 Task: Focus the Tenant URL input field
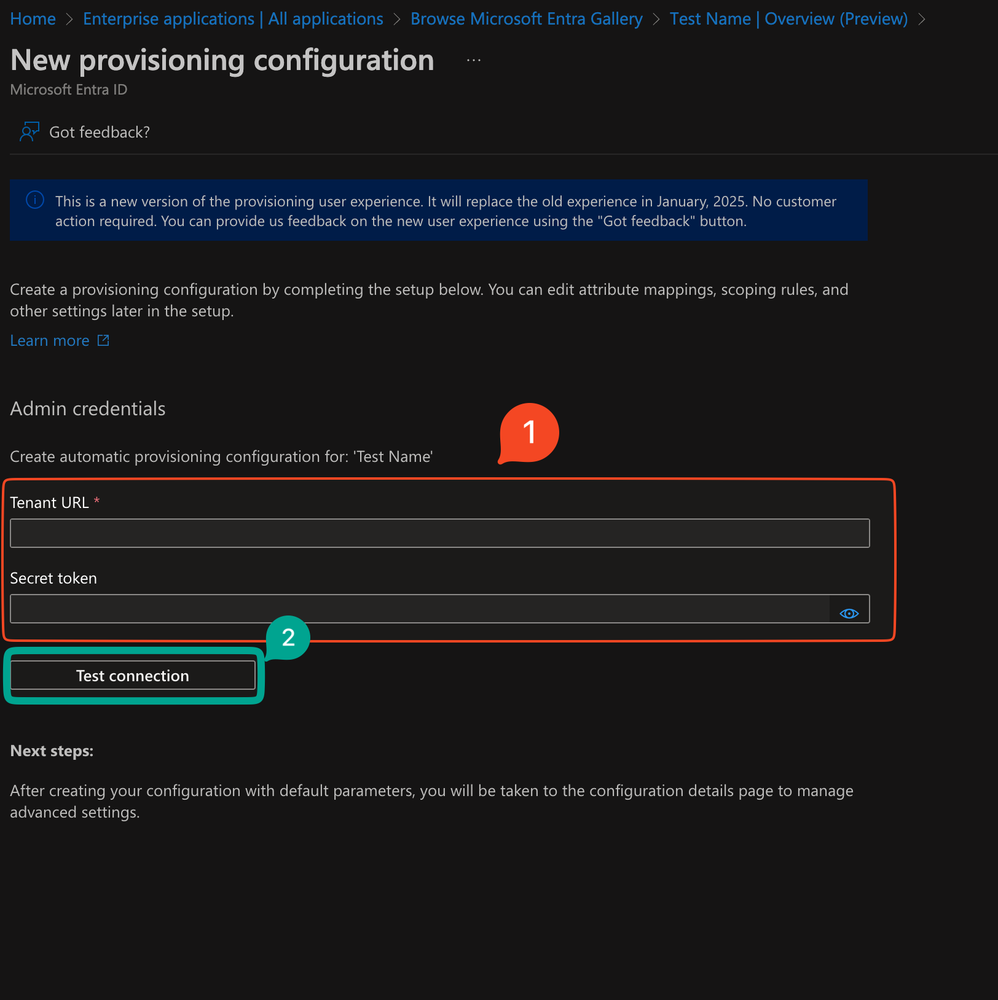tap(439, 533)
